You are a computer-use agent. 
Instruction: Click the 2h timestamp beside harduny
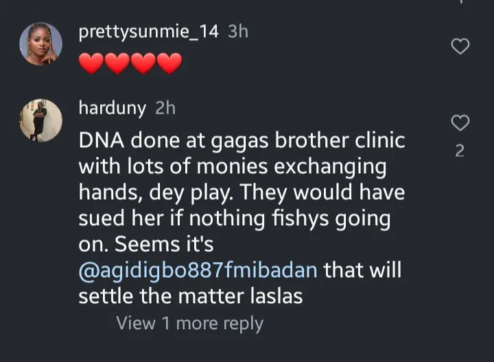(x=165, y=107)
